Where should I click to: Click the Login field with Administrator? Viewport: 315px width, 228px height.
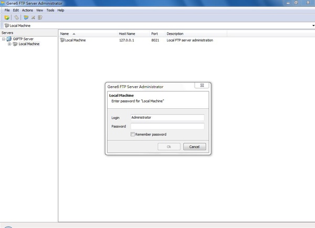[167, 118]
